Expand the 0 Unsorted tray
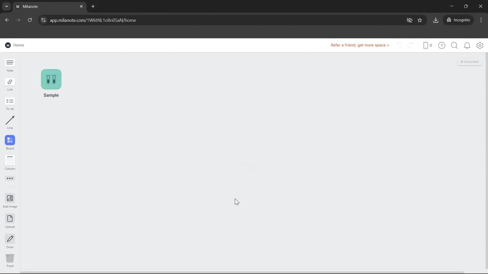Screen dimensions: 488x274 point(470,62)
